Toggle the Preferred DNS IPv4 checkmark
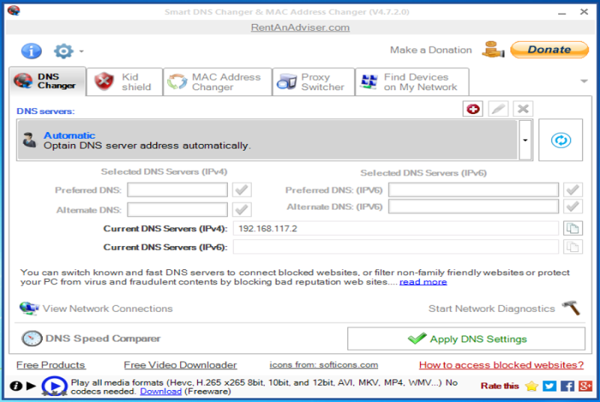 (x=241, y=190)
